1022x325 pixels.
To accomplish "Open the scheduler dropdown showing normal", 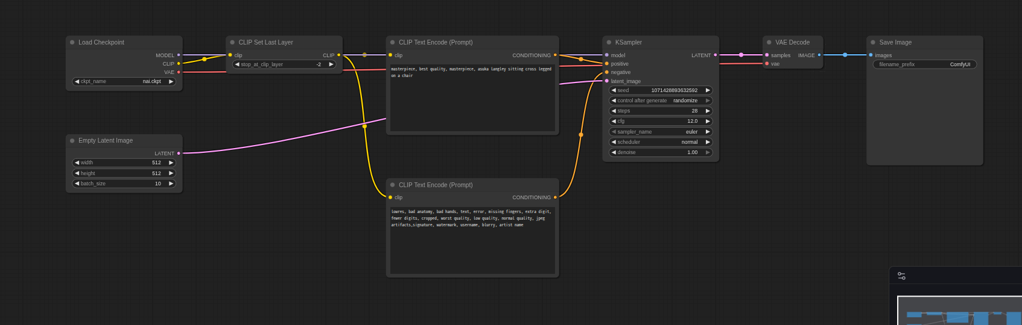I will click(661, 142).
